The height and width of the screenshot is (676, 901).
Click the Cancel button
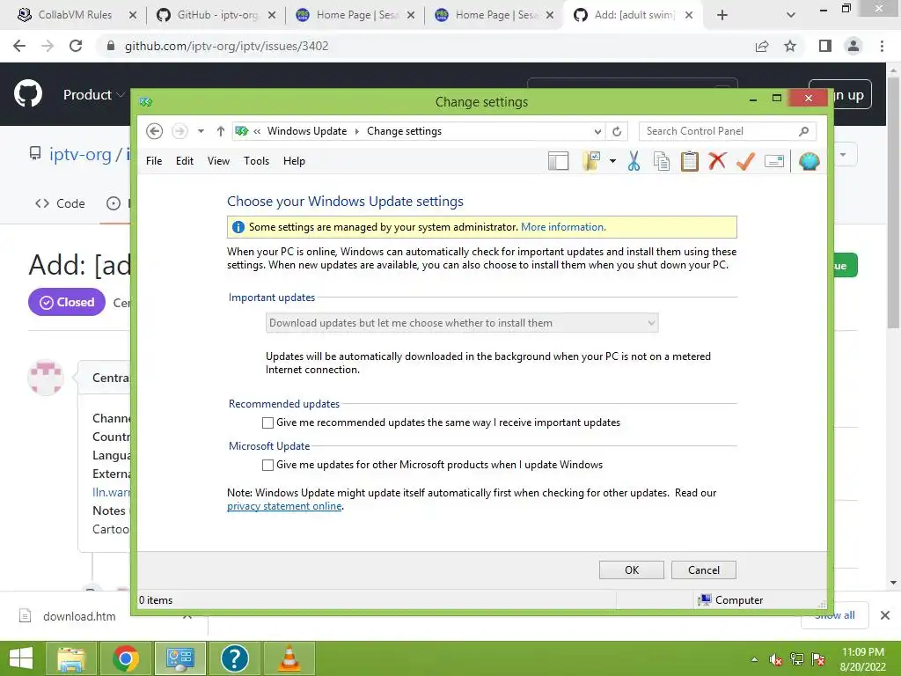pyautogui.click(x=703, y=570)
